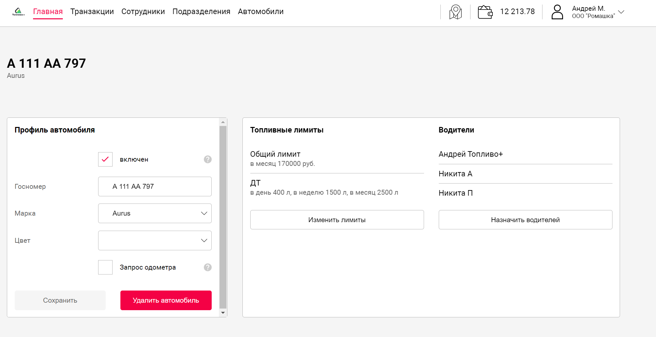
Task: Click the 'Назначить водителей' button
Action: tap(525, 220)
